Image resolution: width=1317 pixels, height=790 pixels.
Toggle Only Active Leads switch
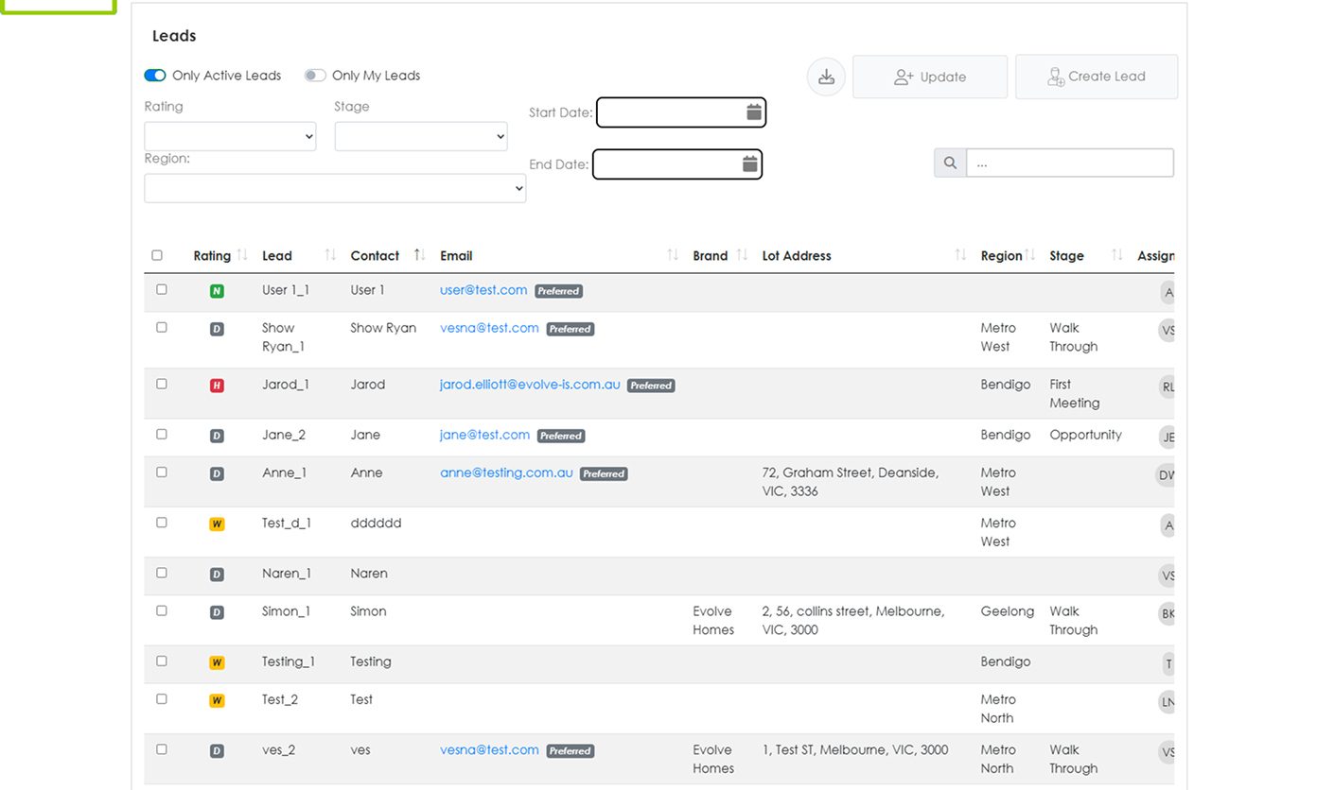click(x=155, y=76)
